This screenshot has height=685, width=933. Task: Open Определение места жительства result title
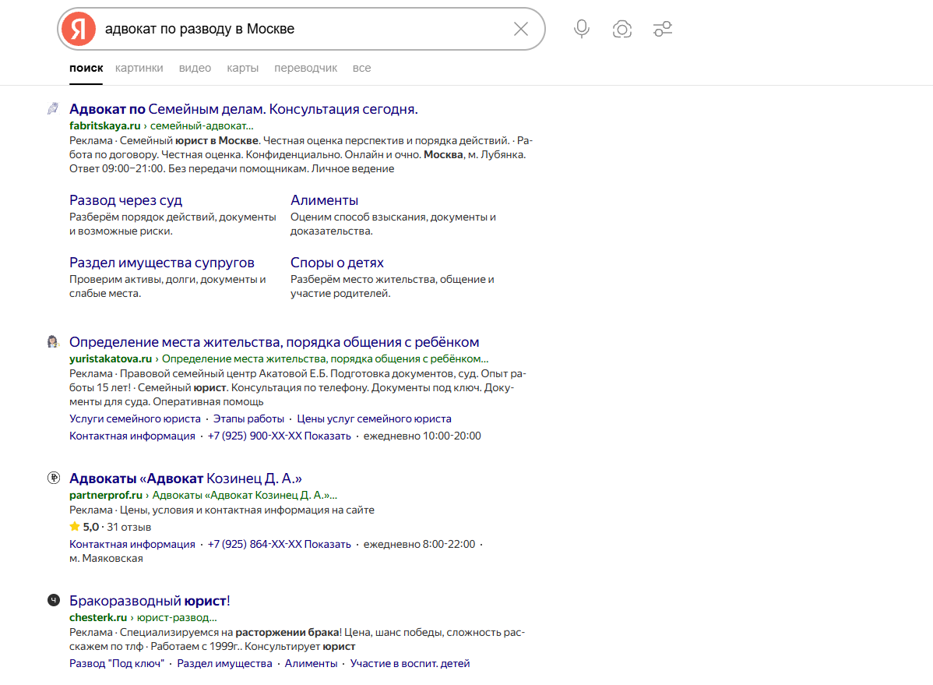tap(274, 342)
